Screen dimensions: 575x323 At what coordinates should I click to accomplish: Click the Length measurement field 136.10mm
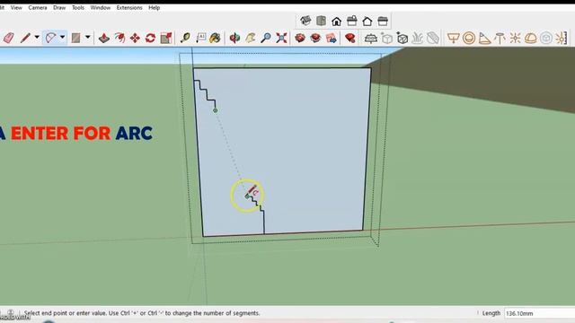(x=539, y=313)
